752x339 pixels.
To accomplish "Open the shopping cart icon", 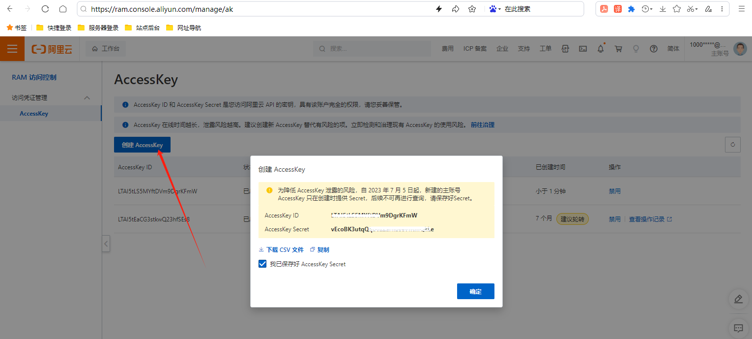I will 618,49.
